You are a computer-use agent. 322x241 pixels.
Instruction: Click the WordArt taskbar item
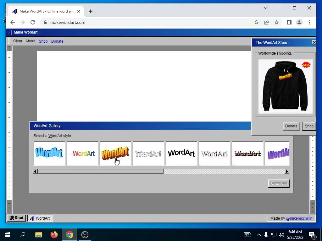pos(40,218)
